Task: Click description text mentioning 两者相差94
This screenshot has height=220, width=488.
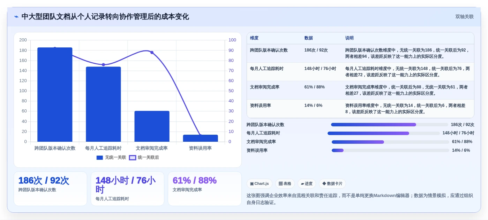Action: pos(407,53)
